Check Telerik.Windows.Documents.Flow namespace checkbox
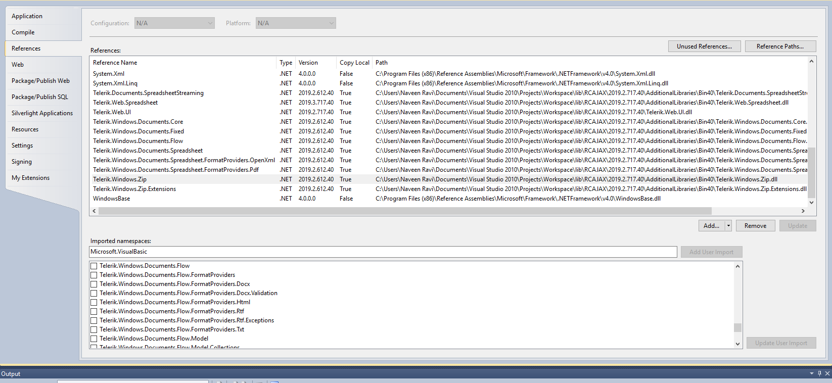832x383 pixels. (94, 266)
